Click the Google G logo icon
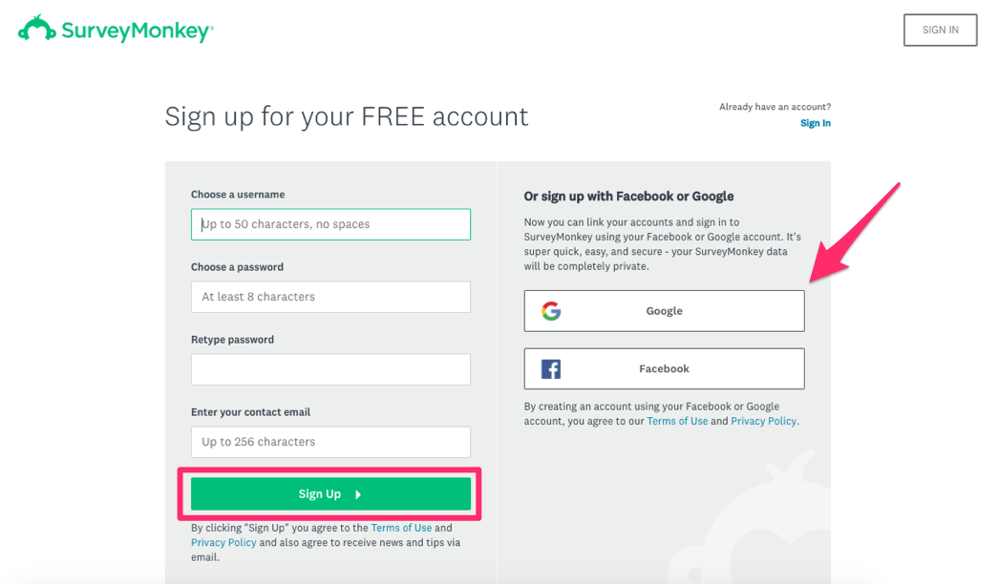Viewport: 998px width, 584px height. (x=551, y=311)
